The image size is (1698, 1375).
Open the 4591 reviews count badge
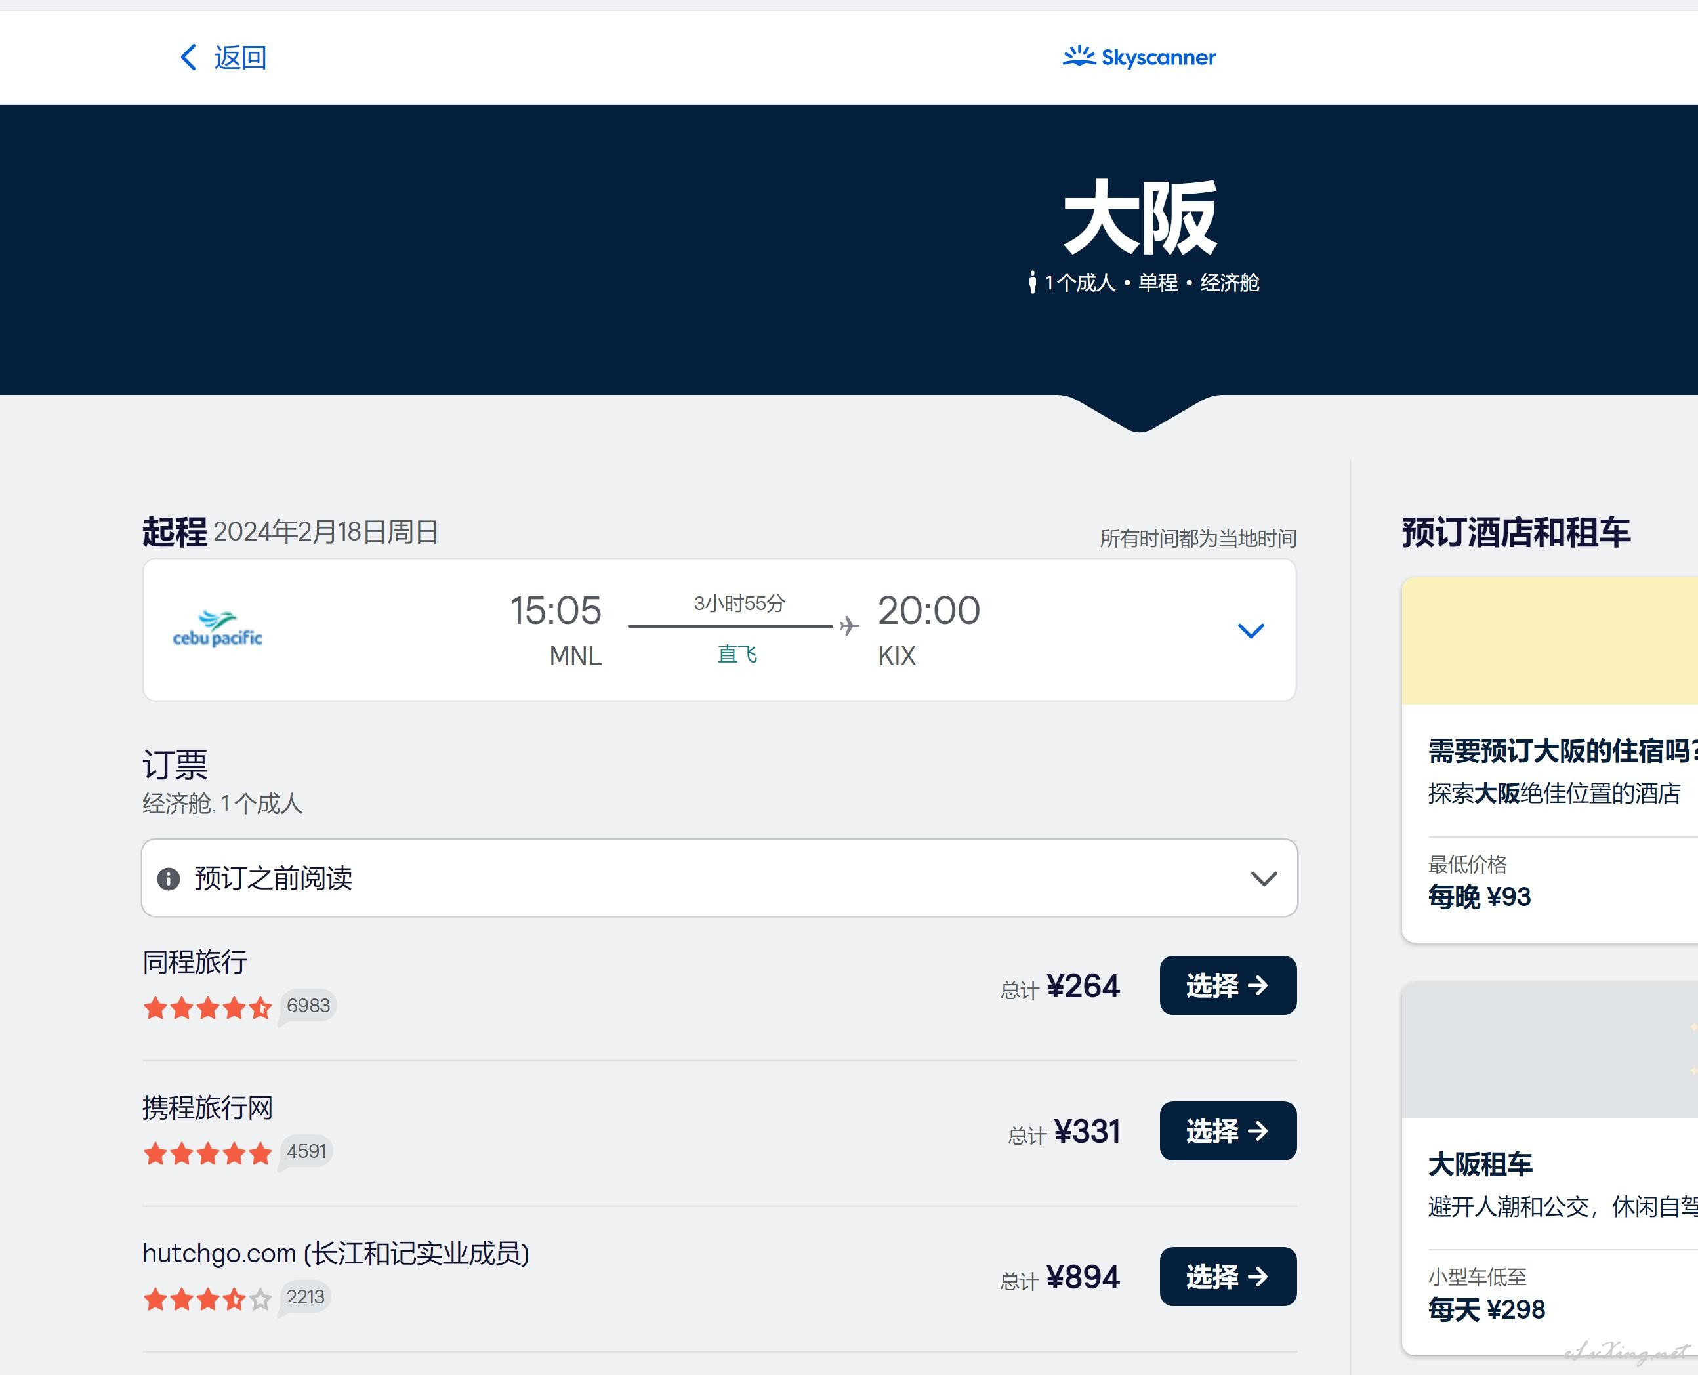click(306, 1152)
